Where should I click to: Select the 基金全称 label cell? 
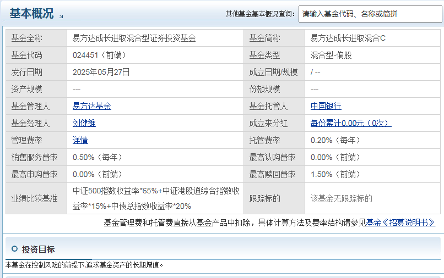tap(36, 38)
